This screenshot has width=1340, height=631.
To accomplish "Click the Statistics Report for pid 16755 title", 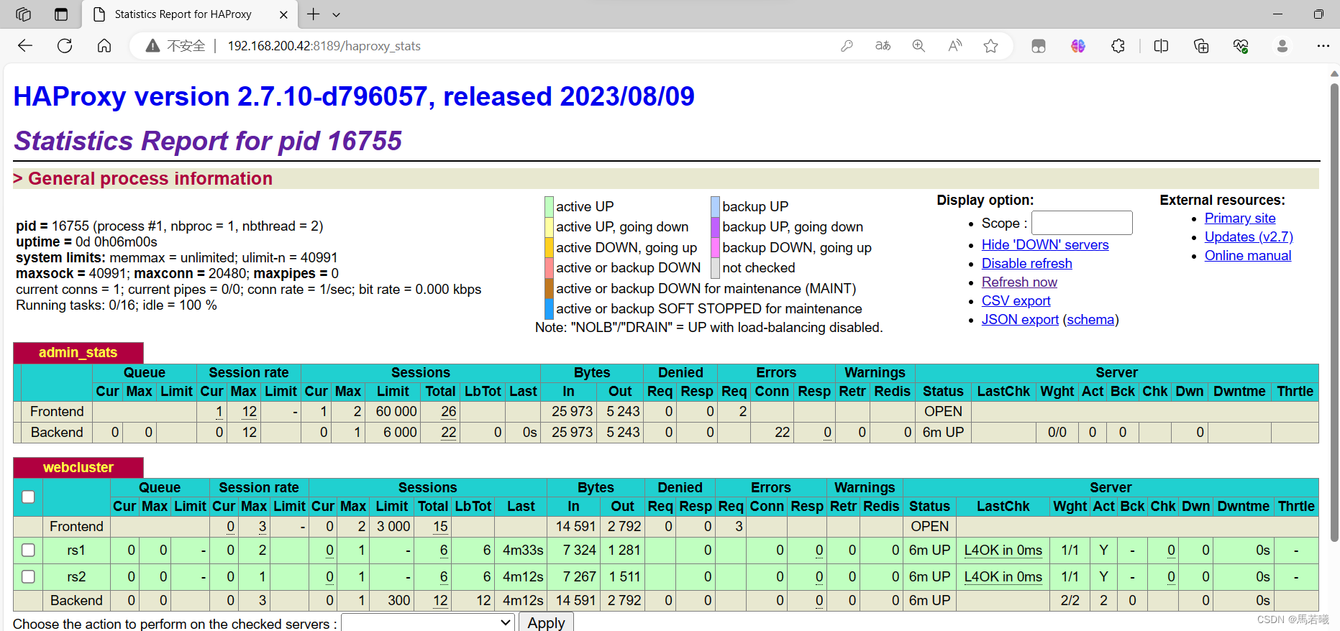I will click(x=208, y=141).
